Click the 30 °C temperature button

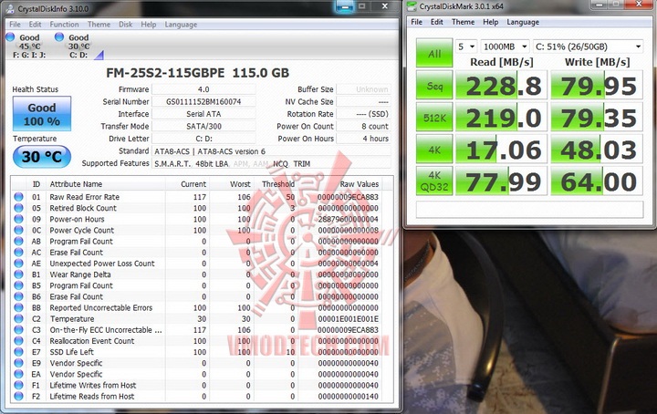click(41, 157)
